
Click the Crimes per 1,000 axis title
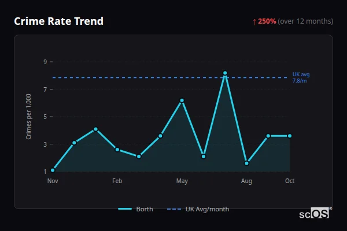click(x=28, y=117)
